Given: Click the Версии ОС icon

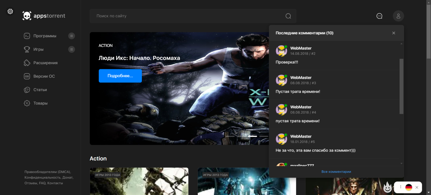Looking at the screenshot, I should (x=27, y=76).
